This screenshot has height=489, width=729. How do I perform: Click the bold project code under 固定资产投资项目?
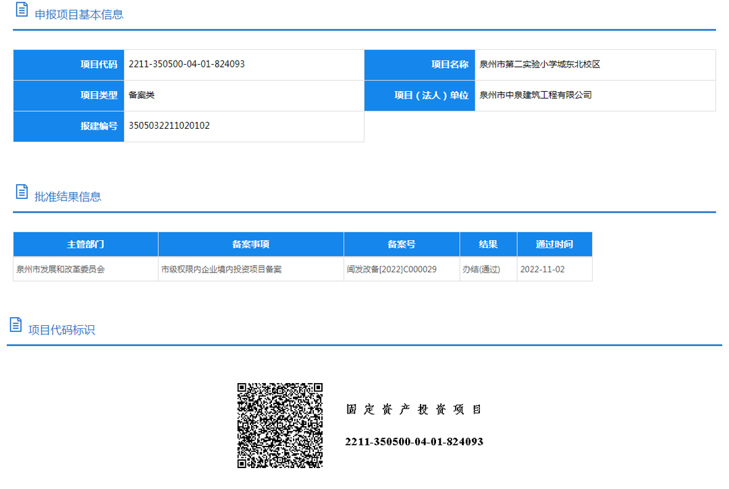tap(414, 442)
